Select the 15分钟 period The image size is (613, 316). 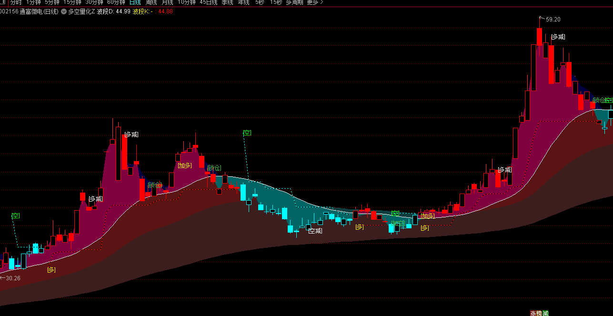pos(72,2)
